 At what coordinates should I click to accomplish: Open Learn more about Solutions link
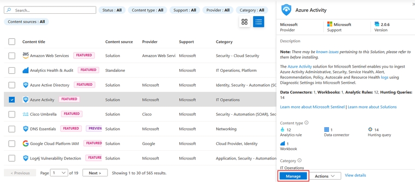372,107
